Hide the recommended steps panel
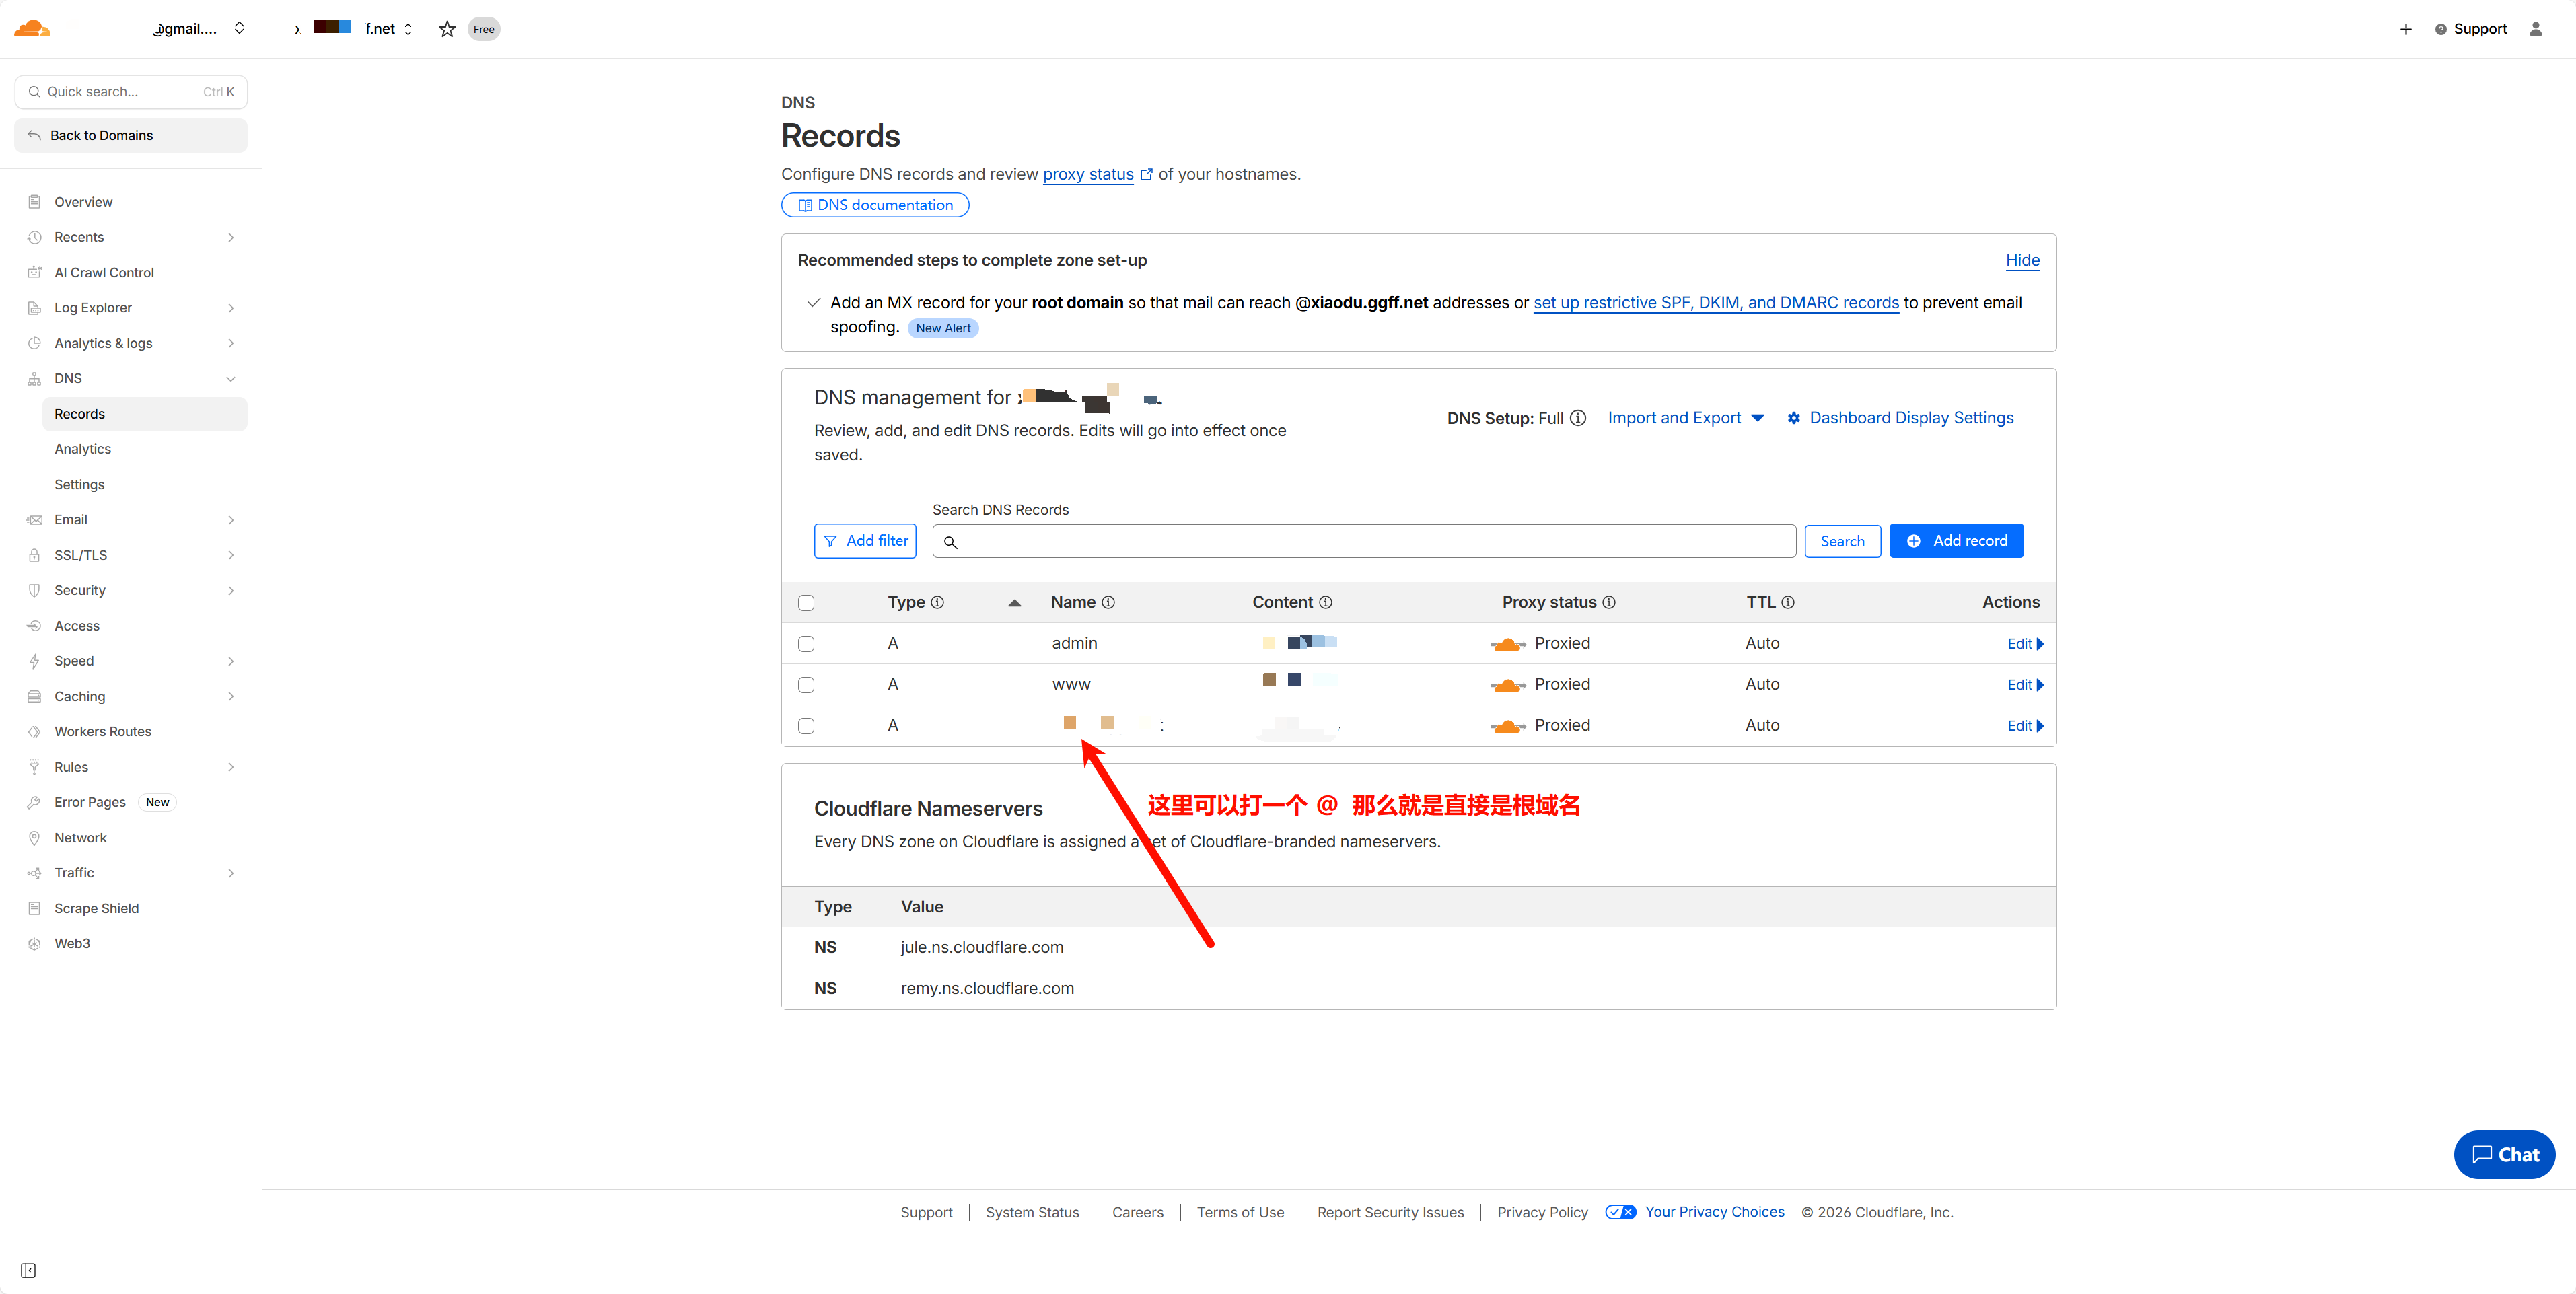The width and height of the screenshot is (2576, 1294). (x=2022, y=260)
